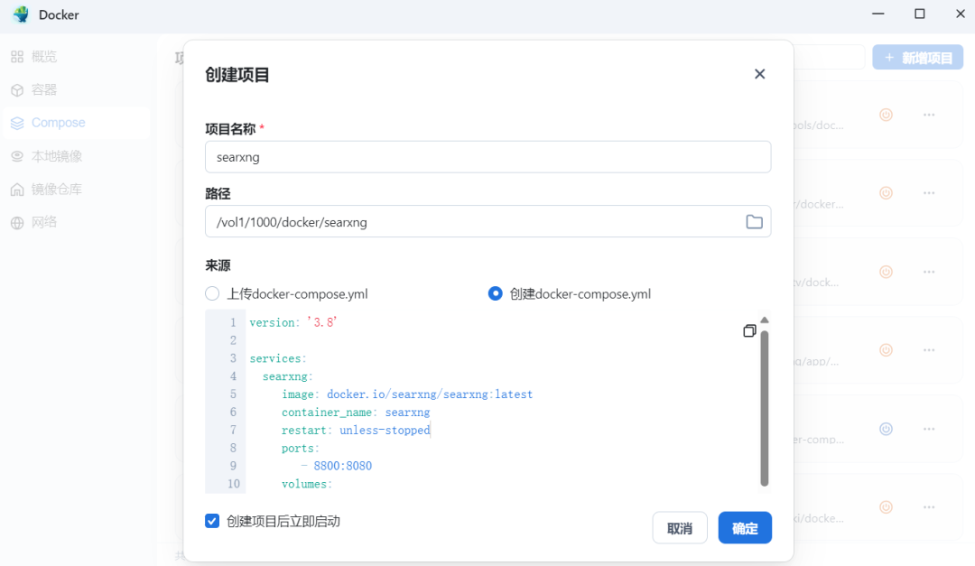Click inside the 项目名称 name input field

click(x=487, y=156)
